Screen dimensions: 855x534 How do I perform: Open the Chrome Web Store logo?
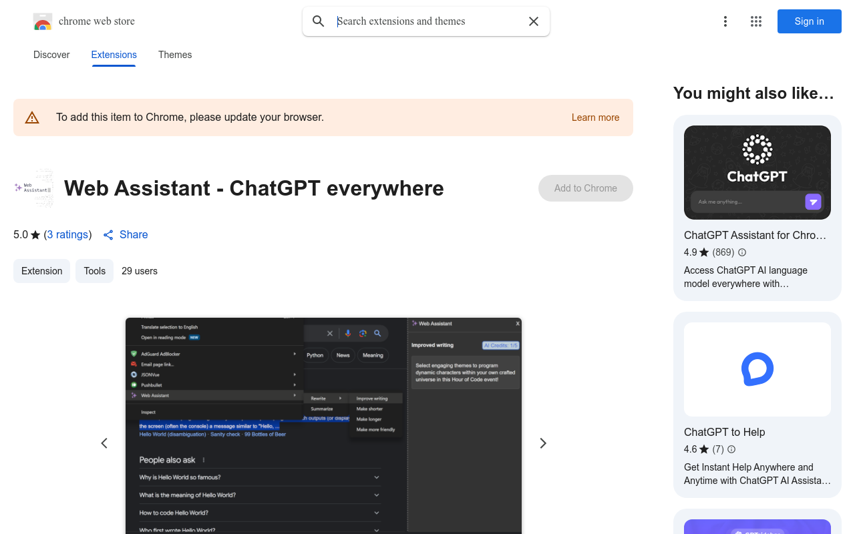43,21
